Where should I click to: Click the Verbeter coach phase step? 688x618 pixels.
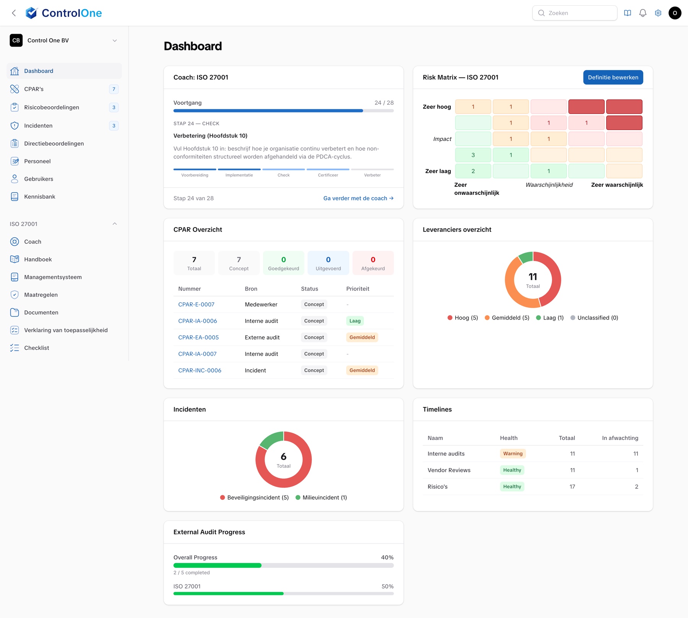[x=372, y=172]
